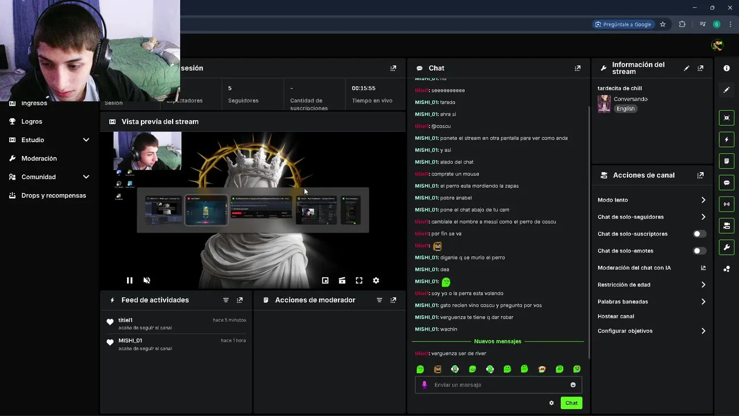Image resolution: width=739 pixels, height=416 pixels.
Task: Open stream preview settings gear
Action: pos(376,280)
